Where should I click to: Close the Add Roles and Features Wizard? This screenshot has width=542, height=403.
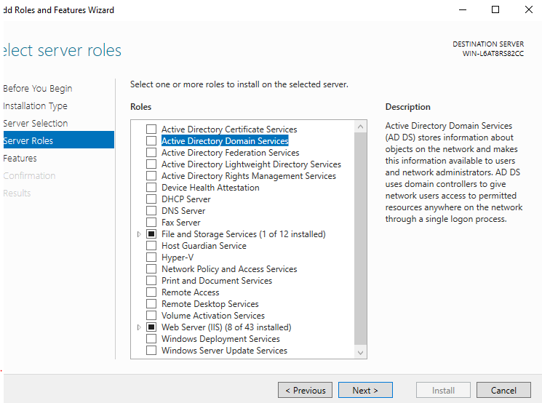tap(528, 9)
